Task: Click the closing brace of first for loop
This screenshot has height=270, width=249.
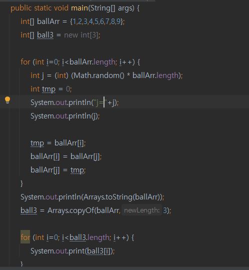Action: pos(21,183)
